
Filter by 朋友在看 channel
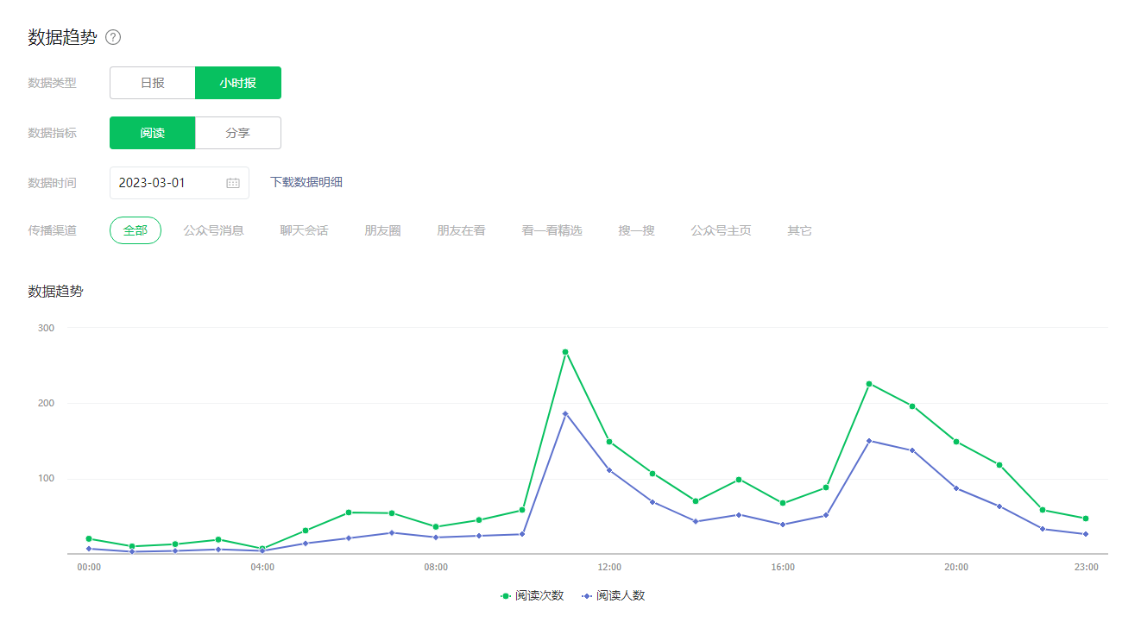(x=461, y=230)
